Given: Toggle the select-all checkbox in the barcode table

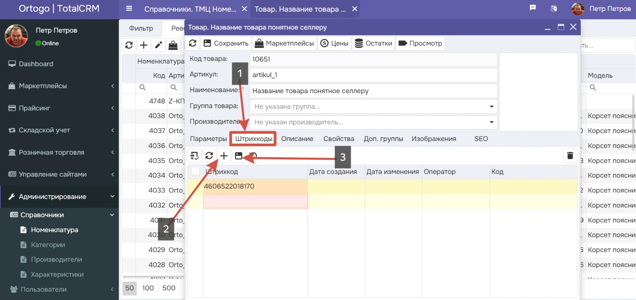Looking at the screenshot, I should pyautogui.click(x=196, y=171).
